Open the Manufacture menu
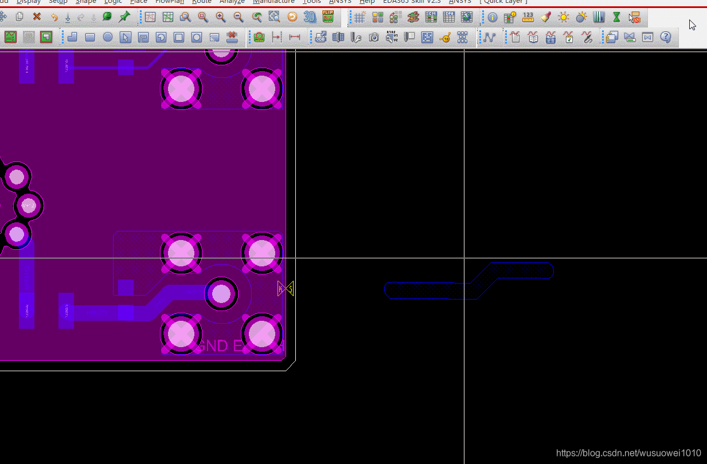Viewport: 707px width, 464px height. [274, 2]
